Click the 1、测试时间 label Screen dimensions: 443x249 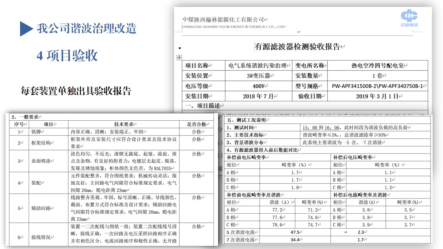click(242, 128)
